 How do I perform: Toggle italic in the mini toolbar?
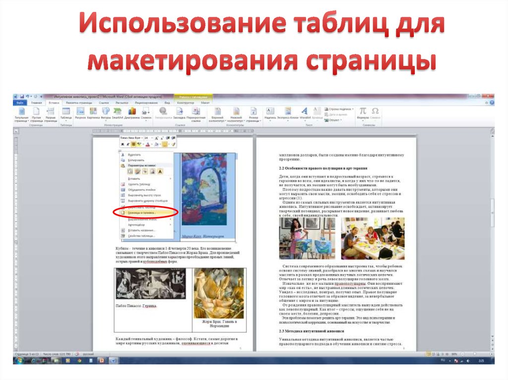128,144
